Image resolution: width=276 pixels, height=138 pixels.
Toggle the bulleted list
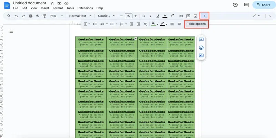112,24
